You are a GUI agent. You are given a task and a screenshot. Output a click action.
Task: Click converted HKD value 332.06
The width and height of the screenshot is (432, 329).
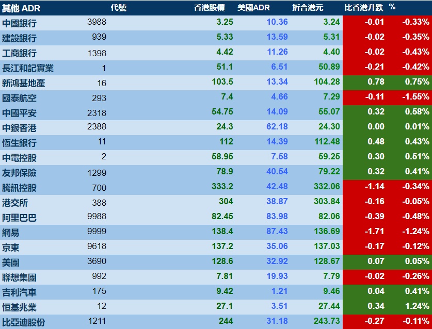327,186
